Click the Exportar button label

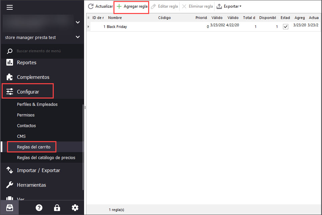(231, 6)
